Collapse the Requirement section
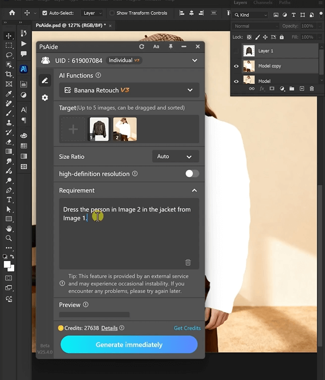This screenshot has height=380, width=325. 194,190
